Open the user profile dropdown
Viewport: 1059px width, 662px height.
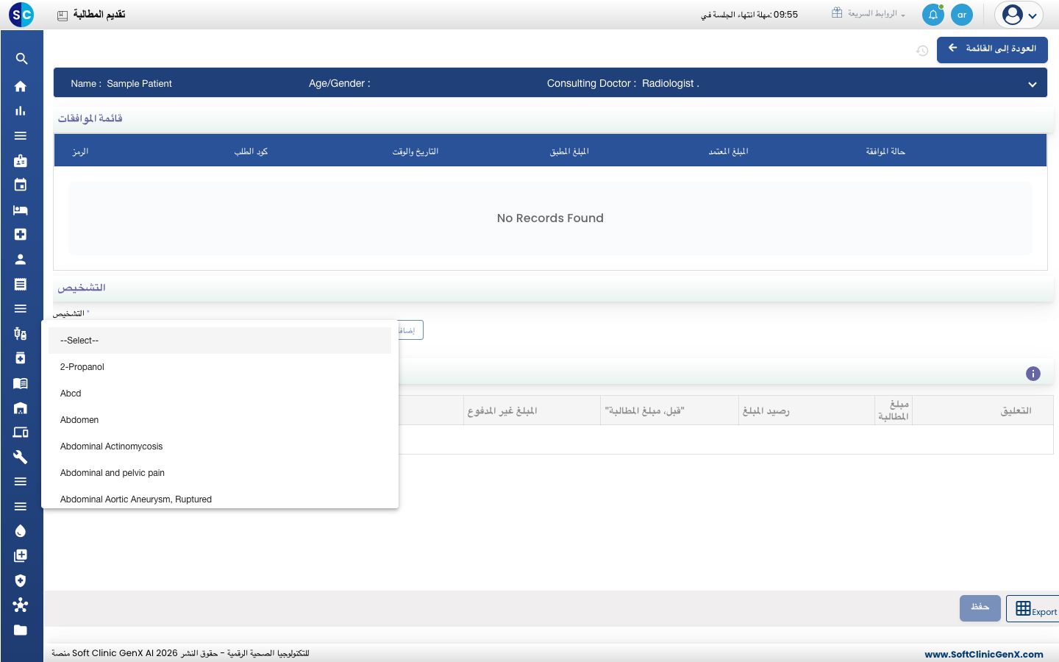(x=1019, y=15)
